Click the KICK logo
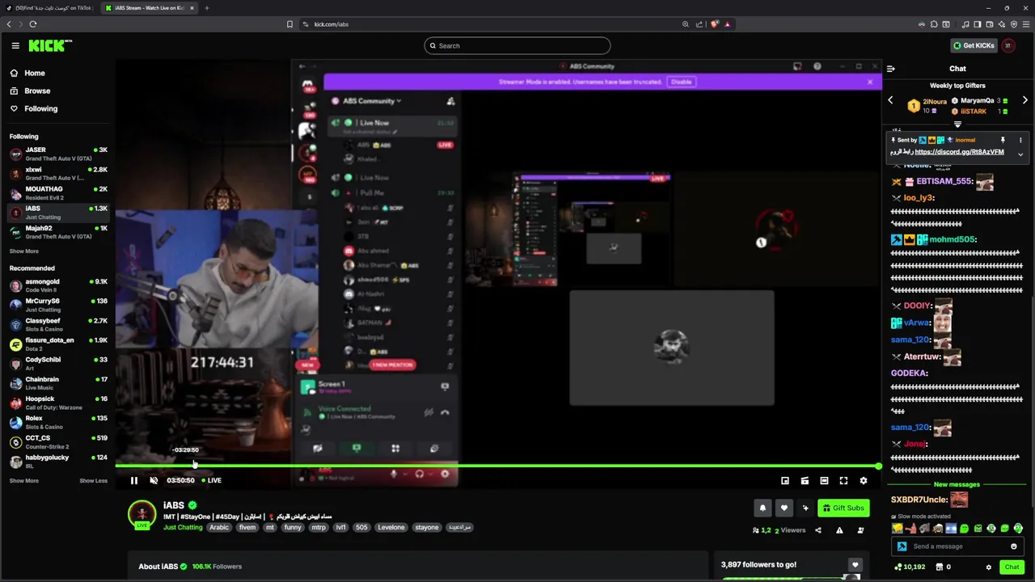The height and width of the screenshot is (582, 1035). coord(50,46)
